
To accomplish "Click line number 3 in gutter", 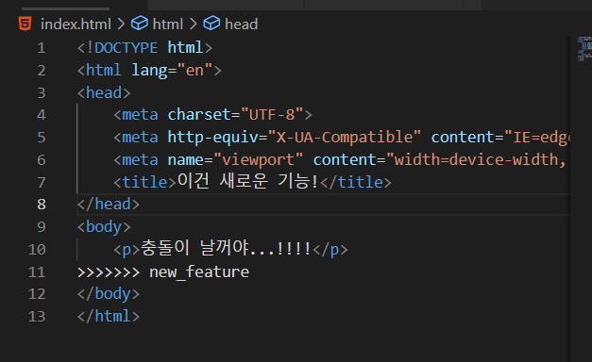I will tap(42, 92).
